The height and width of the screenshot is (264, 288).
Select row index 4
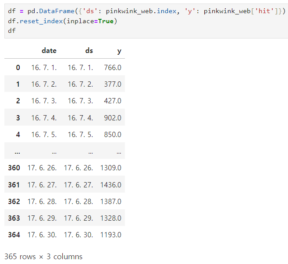tap(18, 134)
